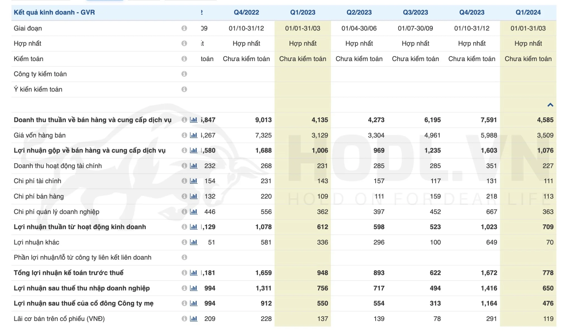This screenshot has height=334, width=571.
Task: Collapse section with the up chevron arrow
Action: tap(550, 105)
